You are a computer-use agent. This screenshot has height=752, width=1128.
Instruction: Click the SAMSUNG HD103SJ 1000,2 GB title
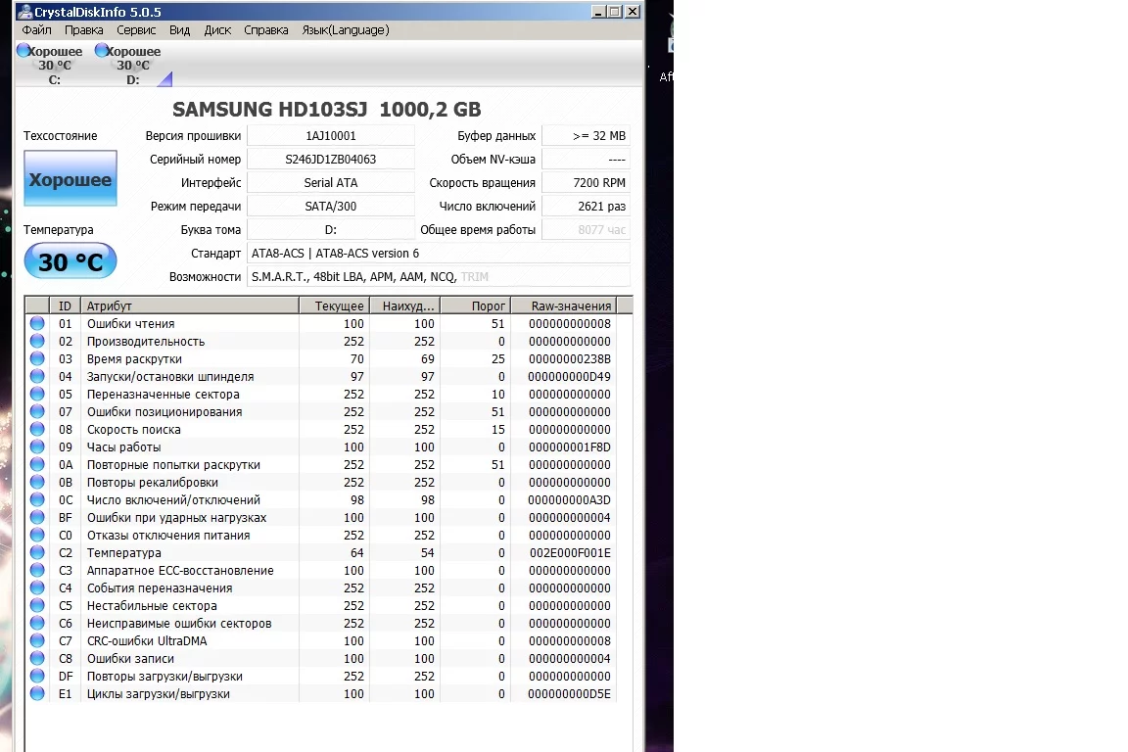(x=327, y=110)
